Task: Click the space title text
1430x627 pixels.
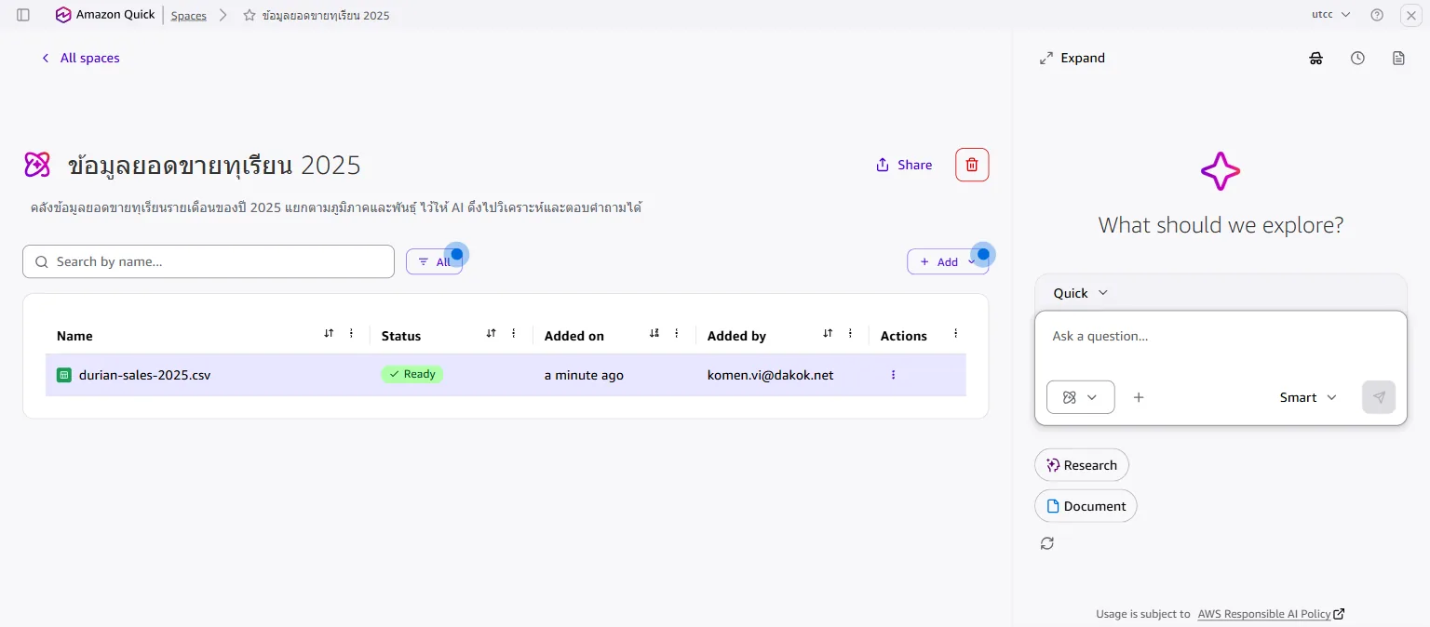Action: point(214,166)
